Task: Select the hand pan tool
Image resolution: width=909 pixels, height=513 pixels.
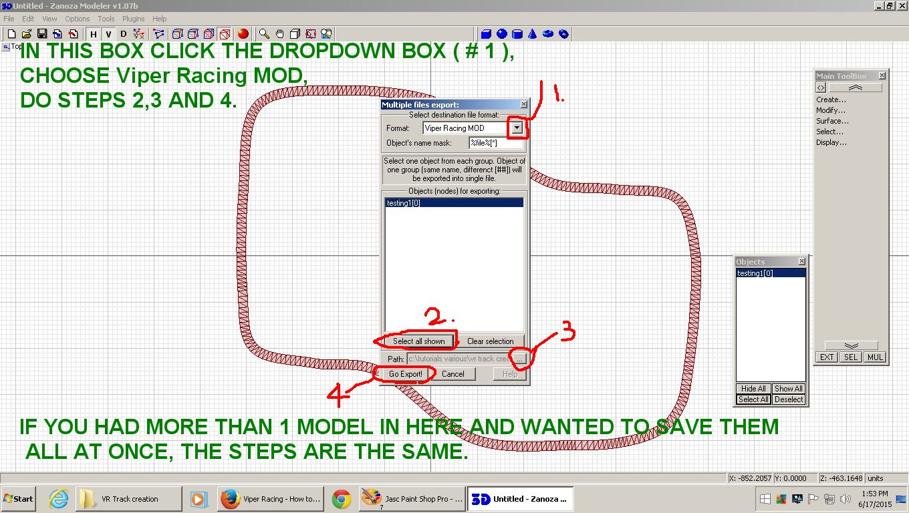Action: point(280,33)
